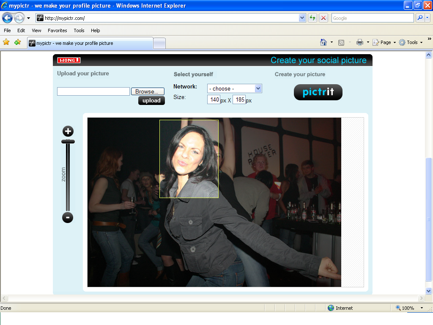Click the 'Done' status bar text

[x=6, y=308]
